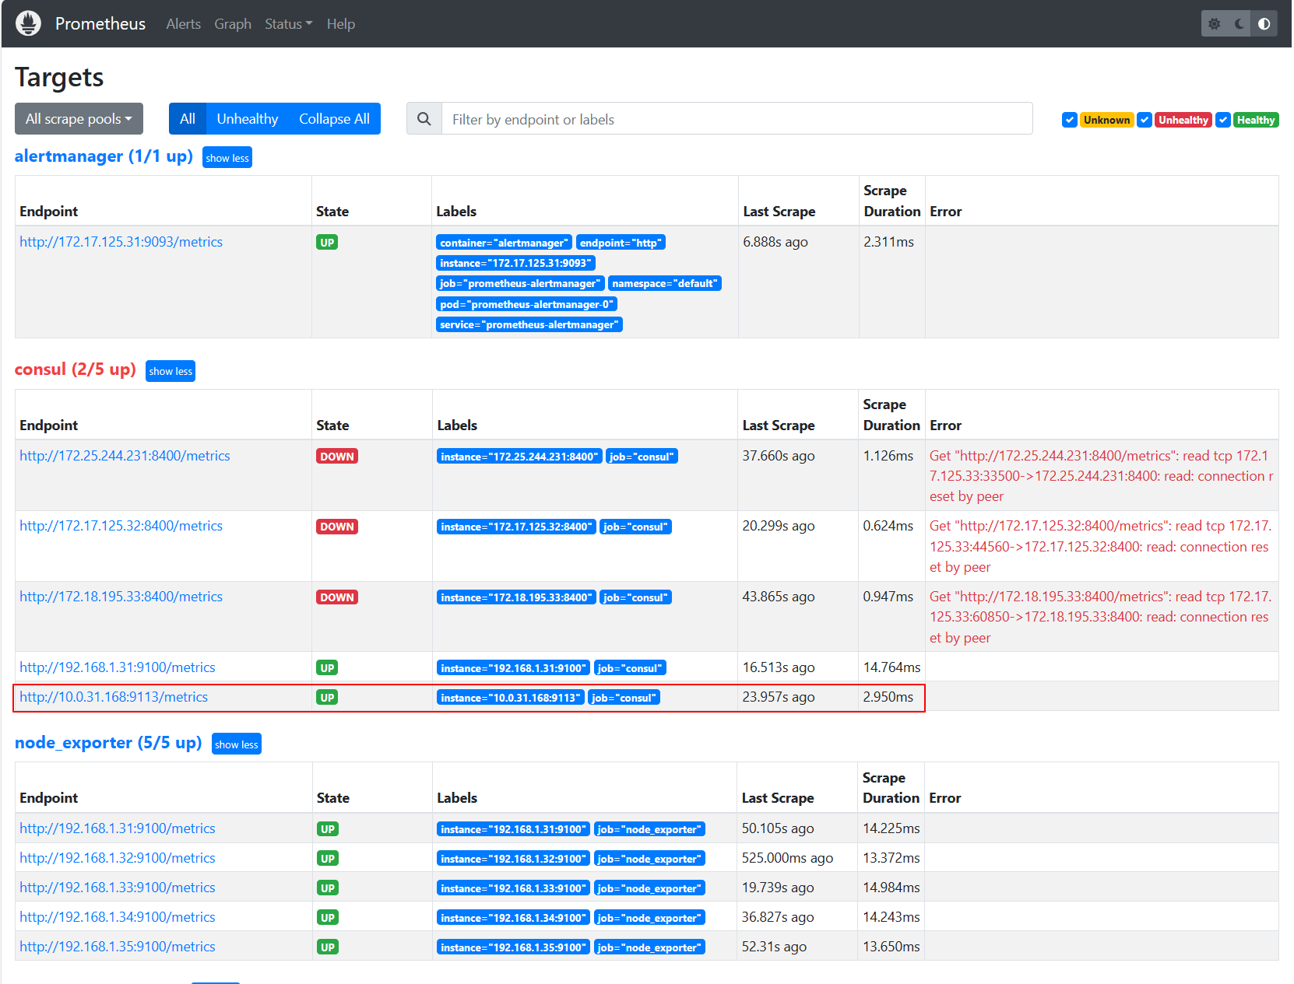1294x984 pixels.
Task: Collapse node_exporter with show less
Action: point(237,744)
